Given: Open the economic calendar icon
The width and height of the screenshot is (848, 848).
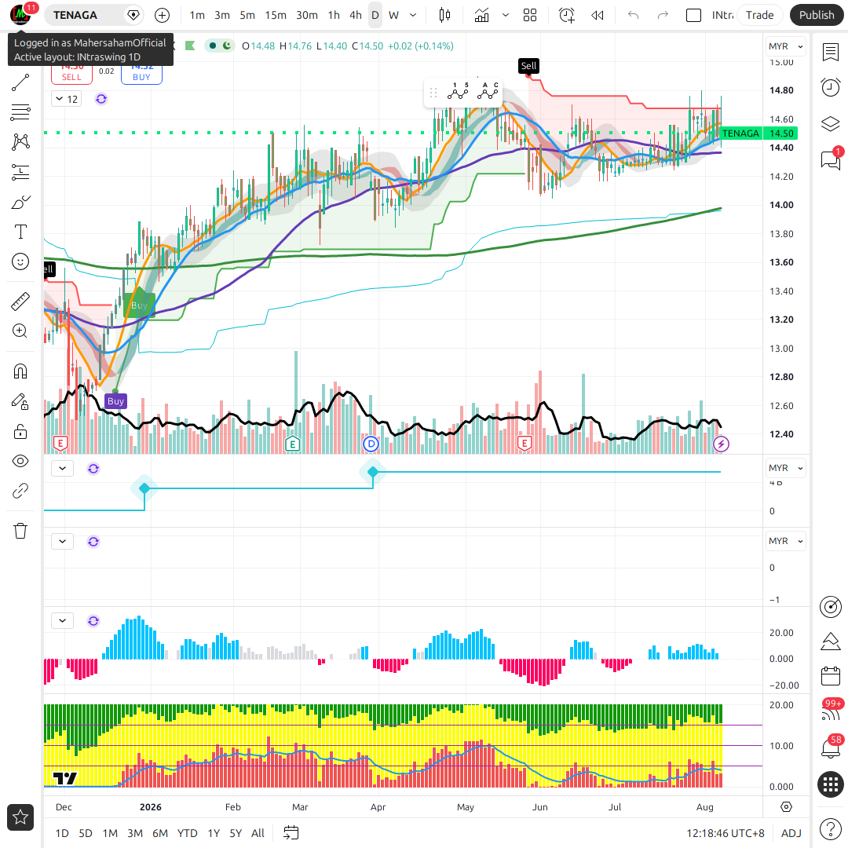Looking at the screenshot, I should click(x=831, y=676).
